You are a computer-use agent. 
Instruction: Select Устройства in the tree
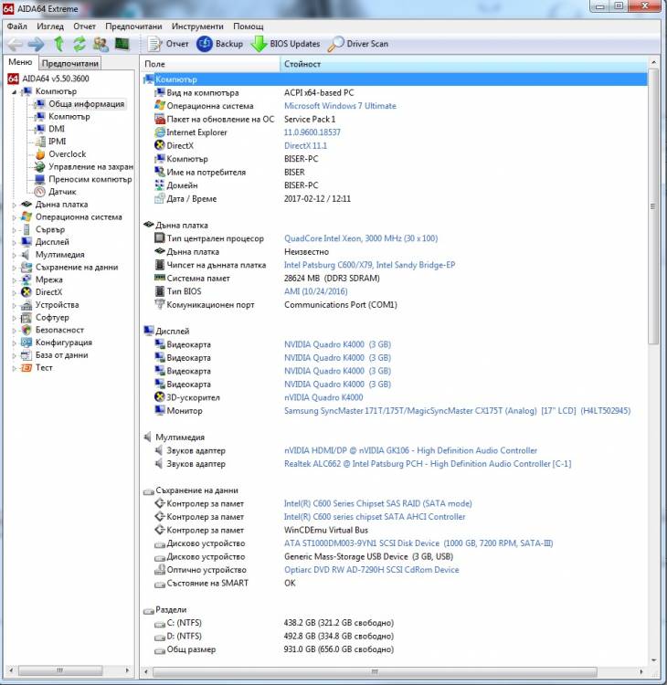click(x=50, y=305)
